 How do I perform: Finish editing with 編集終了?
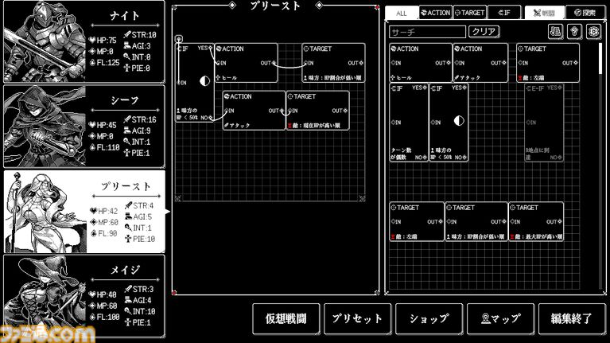[572, 319]
